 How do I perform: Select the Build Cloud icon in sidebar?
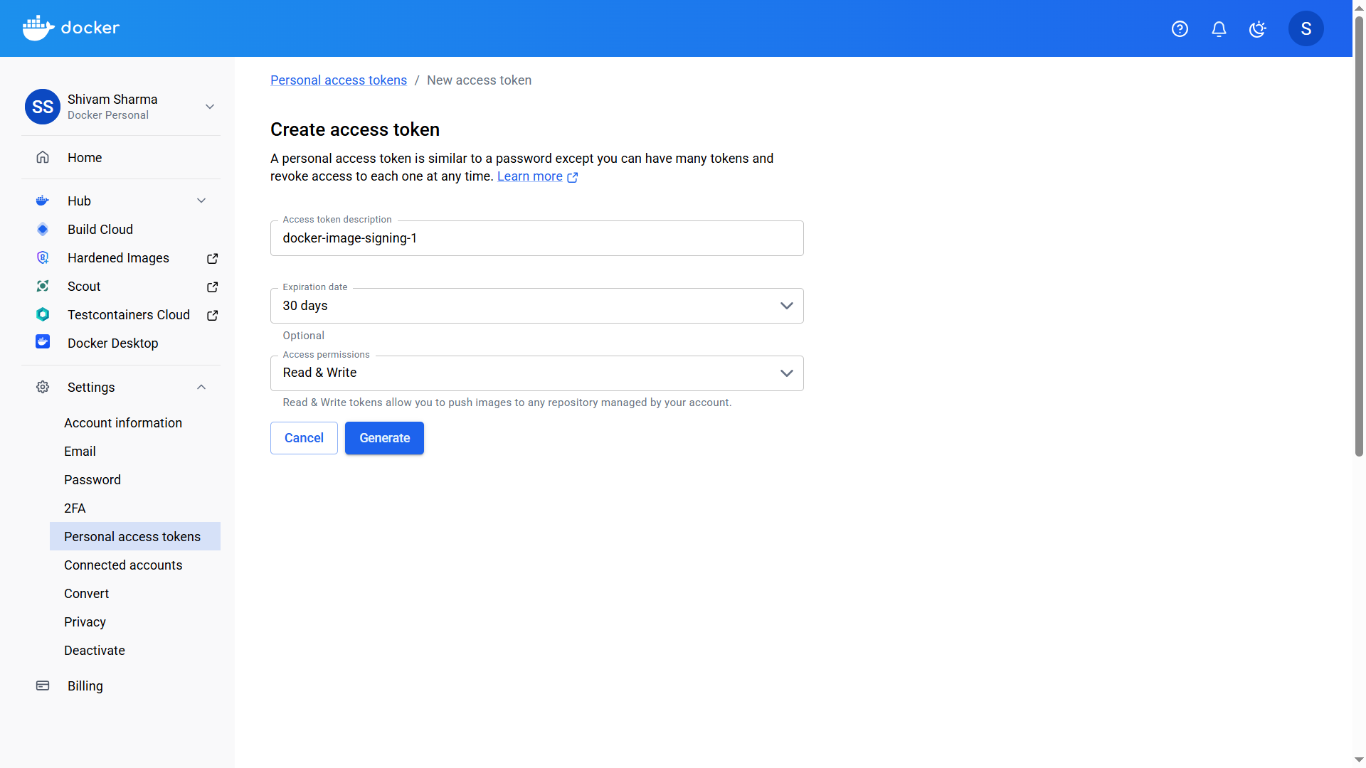(x=43, y=229)
